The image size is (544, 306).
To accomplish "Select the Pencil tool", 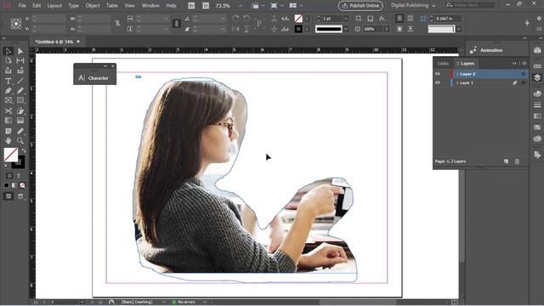I will pos(20,91).
